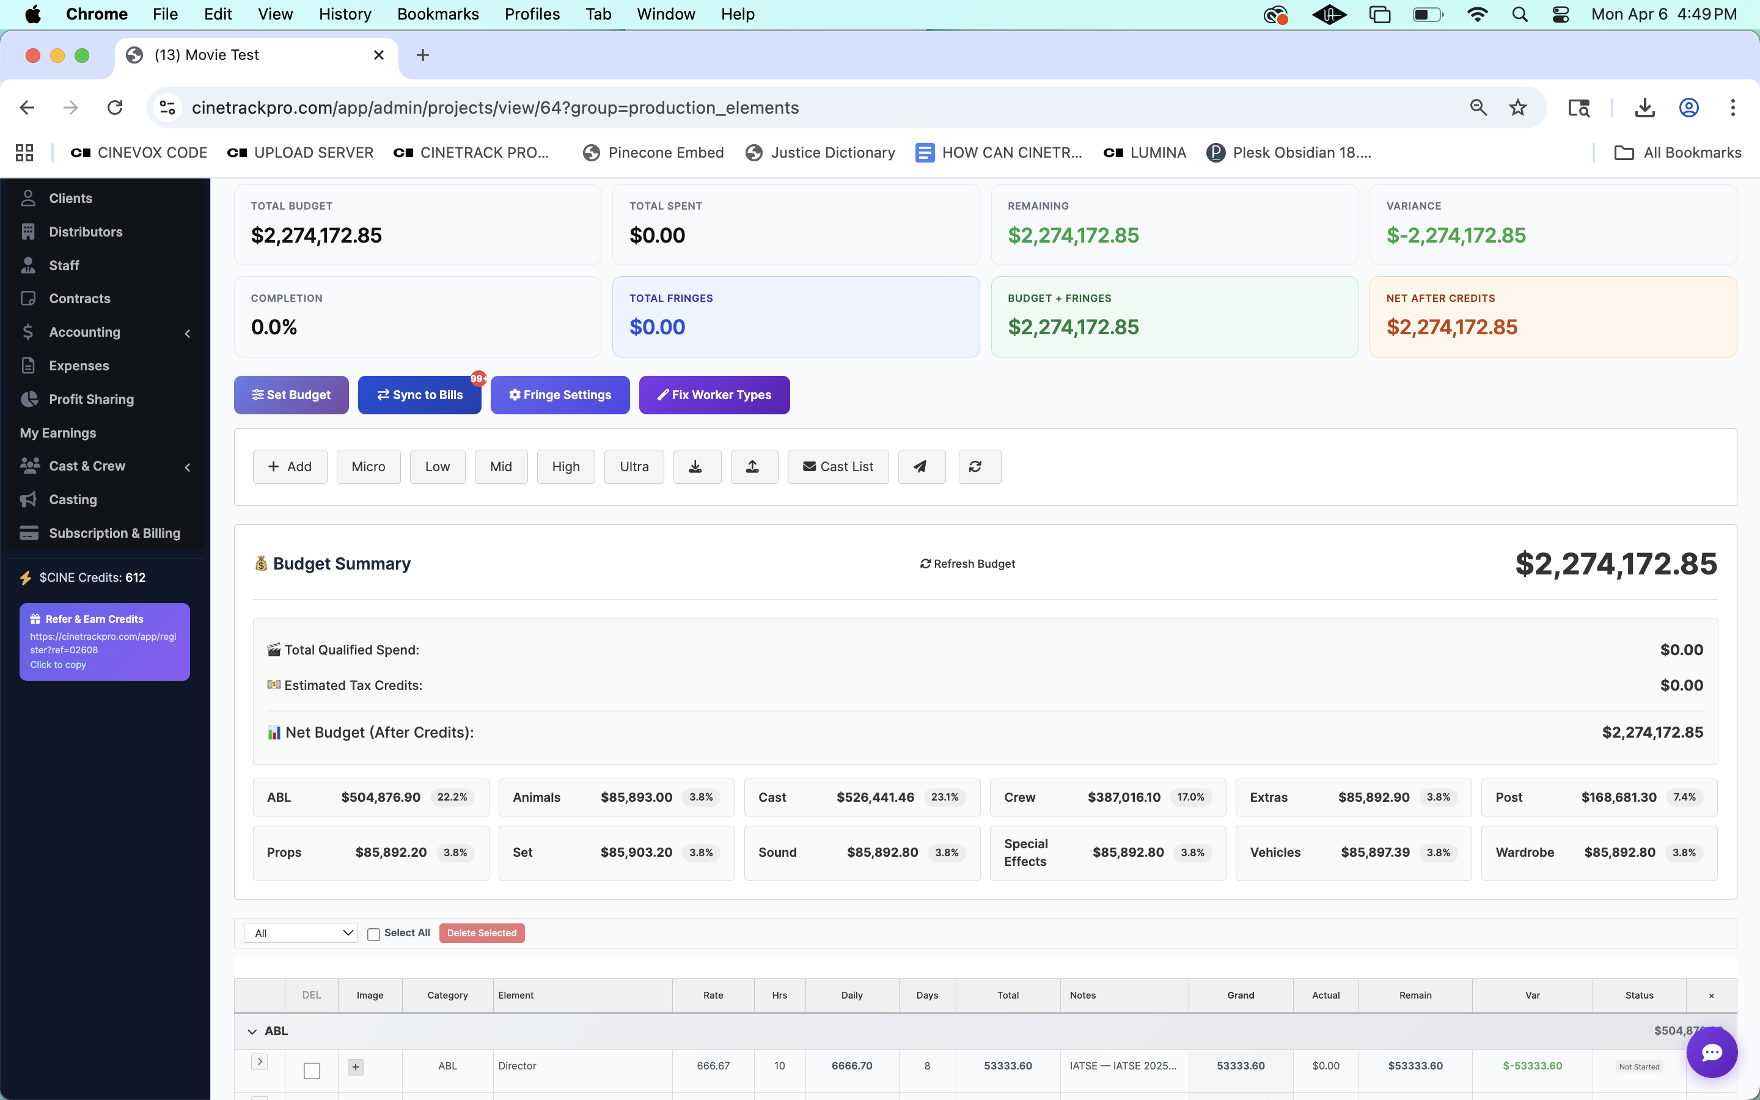
Task: Open the Bookmarks menu in menu bar
Action: click(x=438, y=14)
